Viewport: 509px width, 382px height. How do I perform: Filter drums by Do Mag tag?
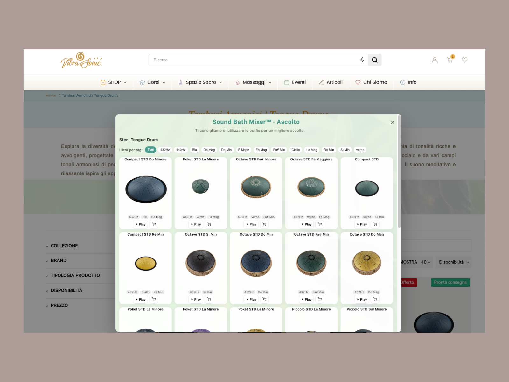[209, 150]
